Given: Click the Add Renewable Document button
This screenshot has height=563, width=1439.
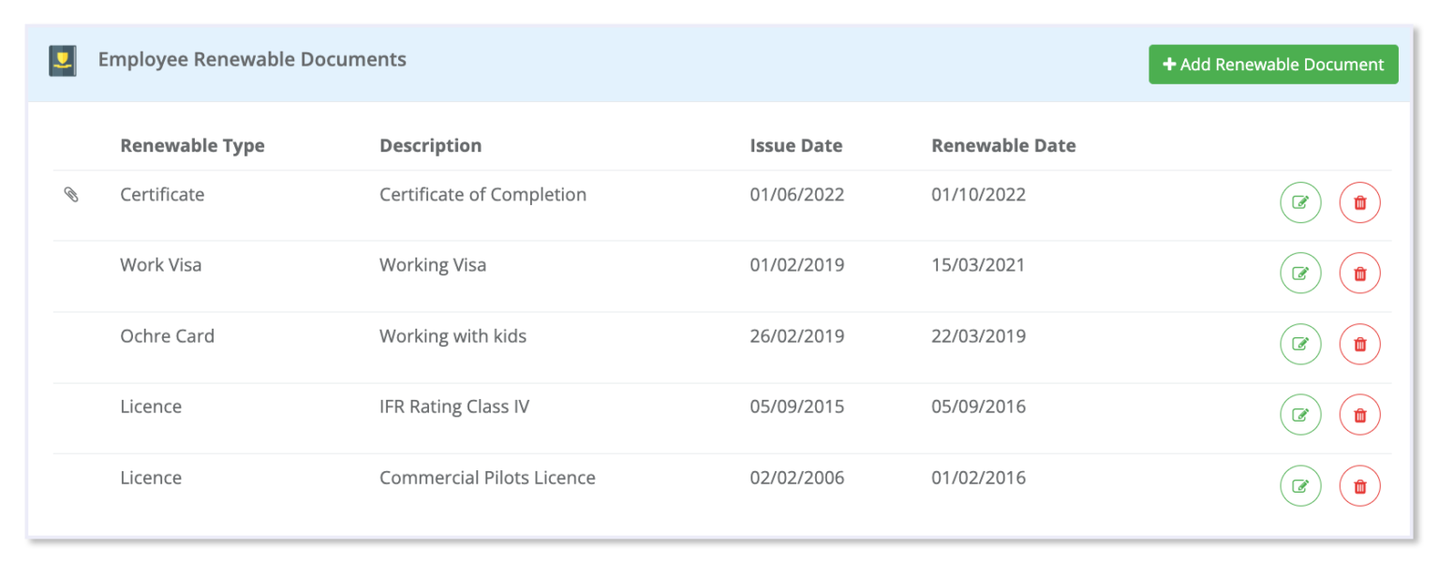Looking at the screenshot, I should coord(1273,65).
